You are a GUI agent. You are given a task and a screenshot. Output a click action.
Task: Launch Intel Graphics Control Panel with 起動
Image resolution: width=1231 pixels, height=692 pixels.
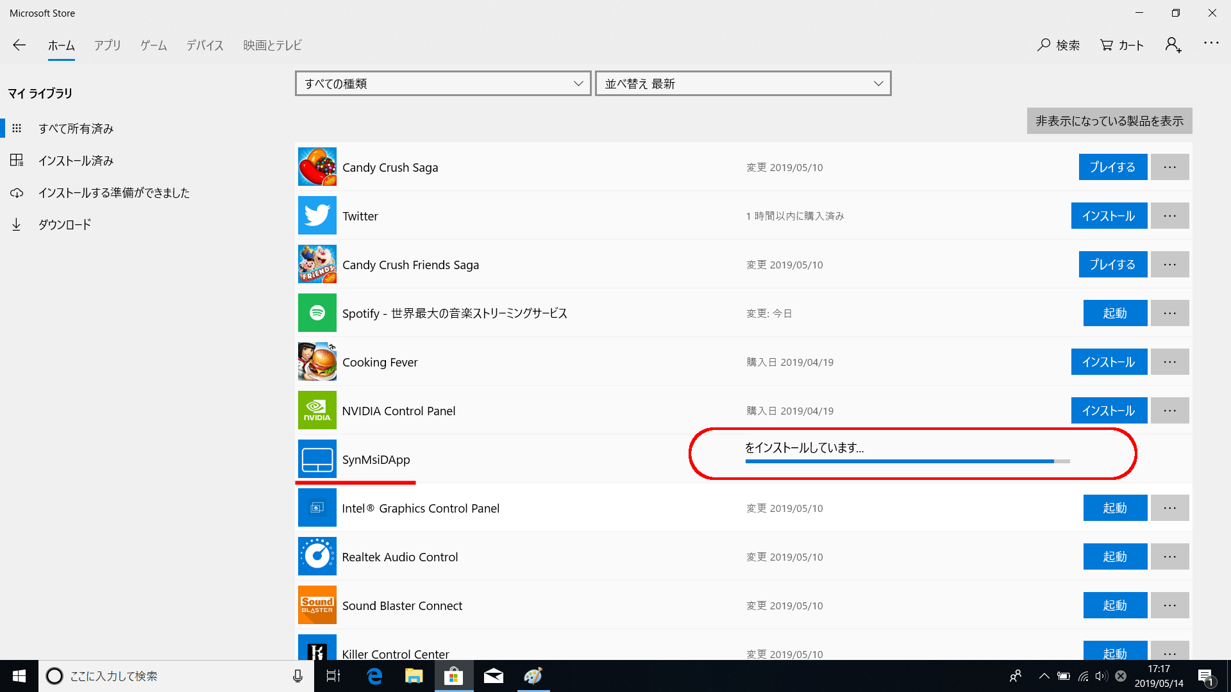[1116, 508]
